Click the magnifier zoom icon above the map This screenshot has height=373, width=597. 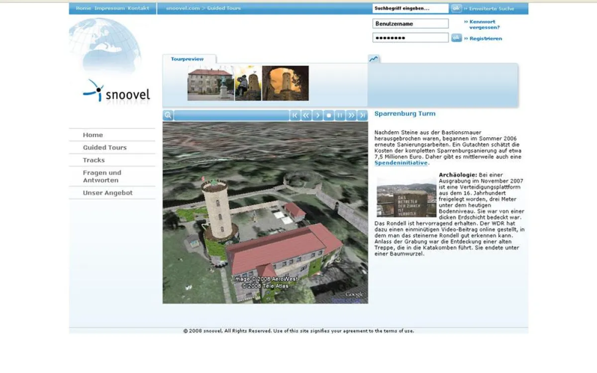tap(168, 115)
